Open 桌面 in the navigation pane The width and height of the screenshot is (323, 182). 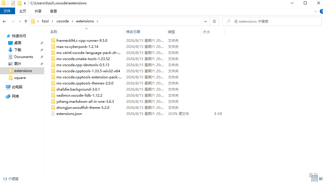point(18,43)
